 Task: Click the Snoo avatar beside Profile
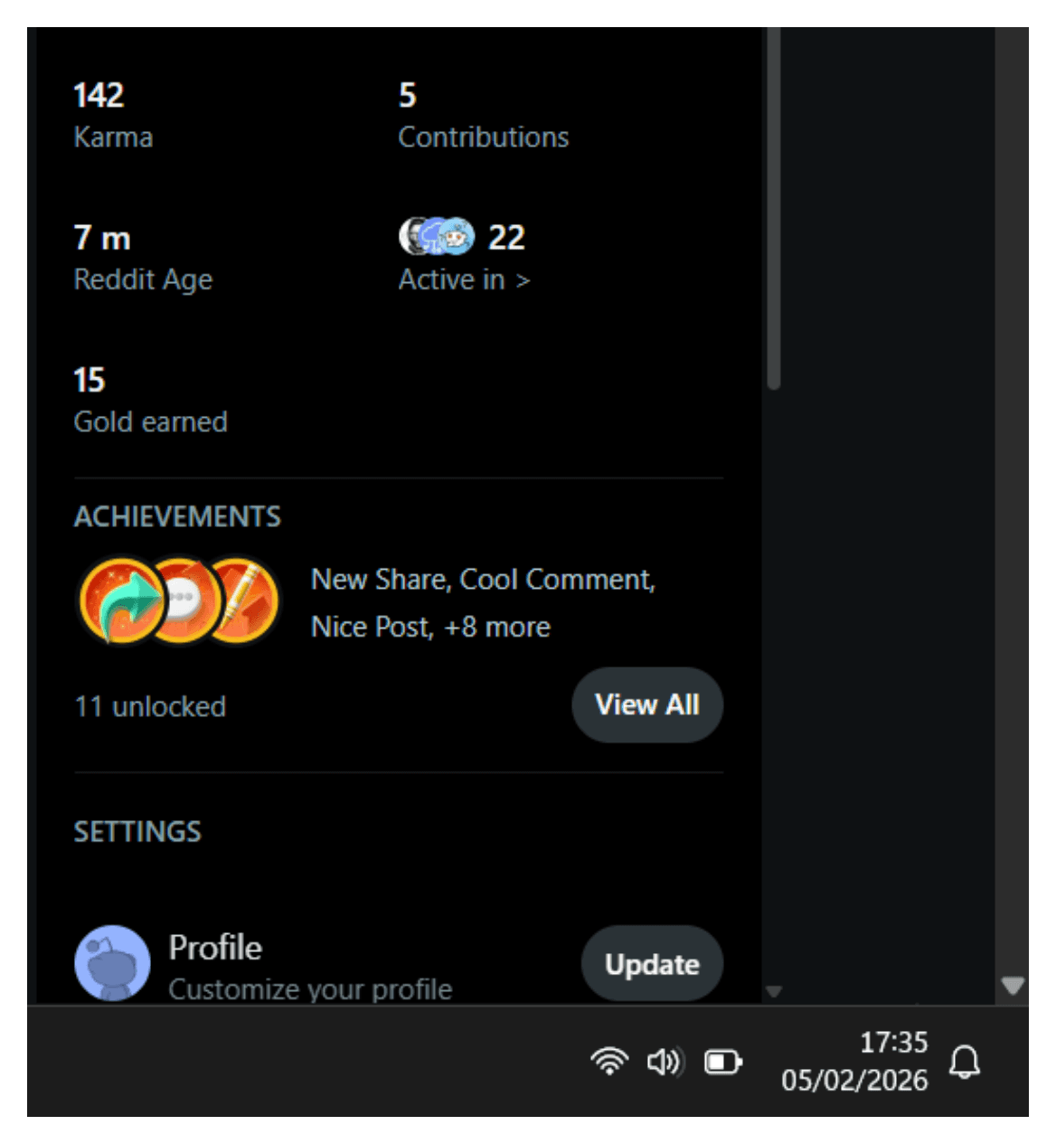111,963
